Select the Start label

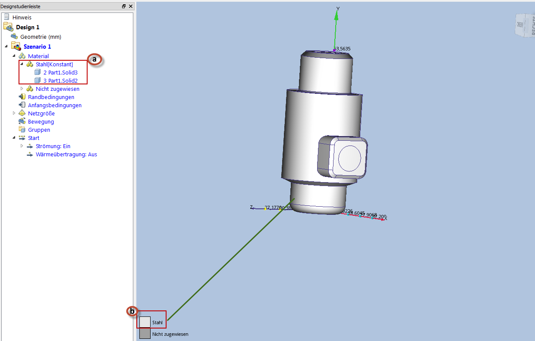click(34, 138)
